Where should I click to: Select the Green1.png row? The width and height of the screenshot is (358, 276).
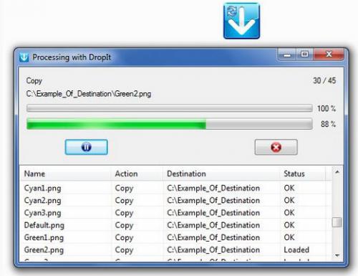(176, 237)
